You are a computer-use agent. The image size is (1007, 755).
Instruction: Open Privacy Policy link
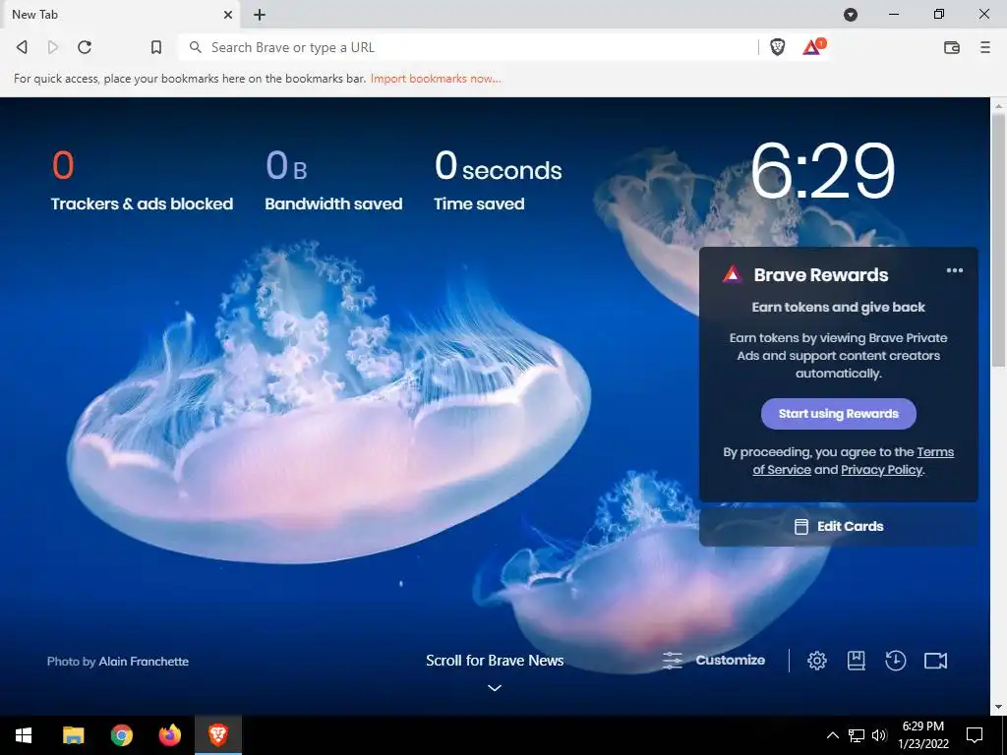click(881, 469)
